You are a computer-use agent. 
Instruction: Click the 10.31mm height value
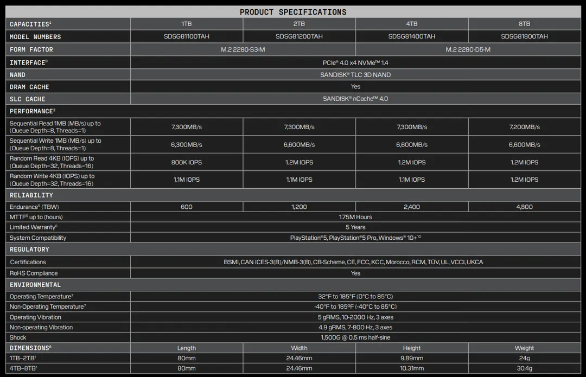coord(411,368)
